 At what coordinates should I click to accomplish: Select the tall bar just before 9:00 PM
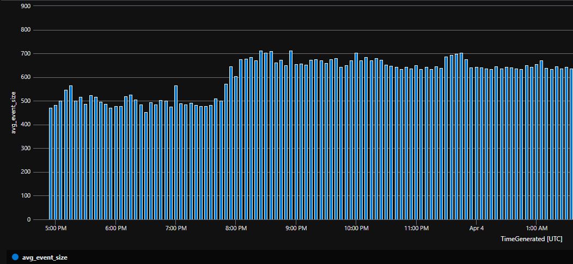coord(291,136)
